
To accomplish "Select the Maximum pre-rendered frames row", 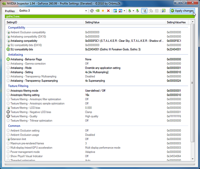I will pyautogui.click(x=97, y=143).
